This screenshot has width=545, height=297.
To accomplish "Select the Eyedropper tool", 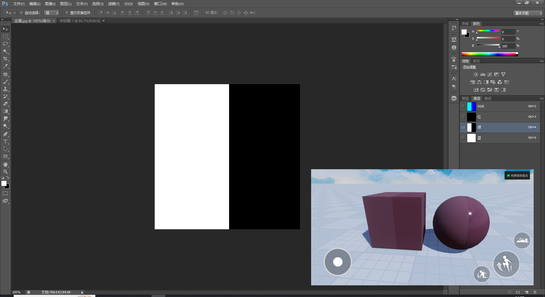I will [5, 66].
